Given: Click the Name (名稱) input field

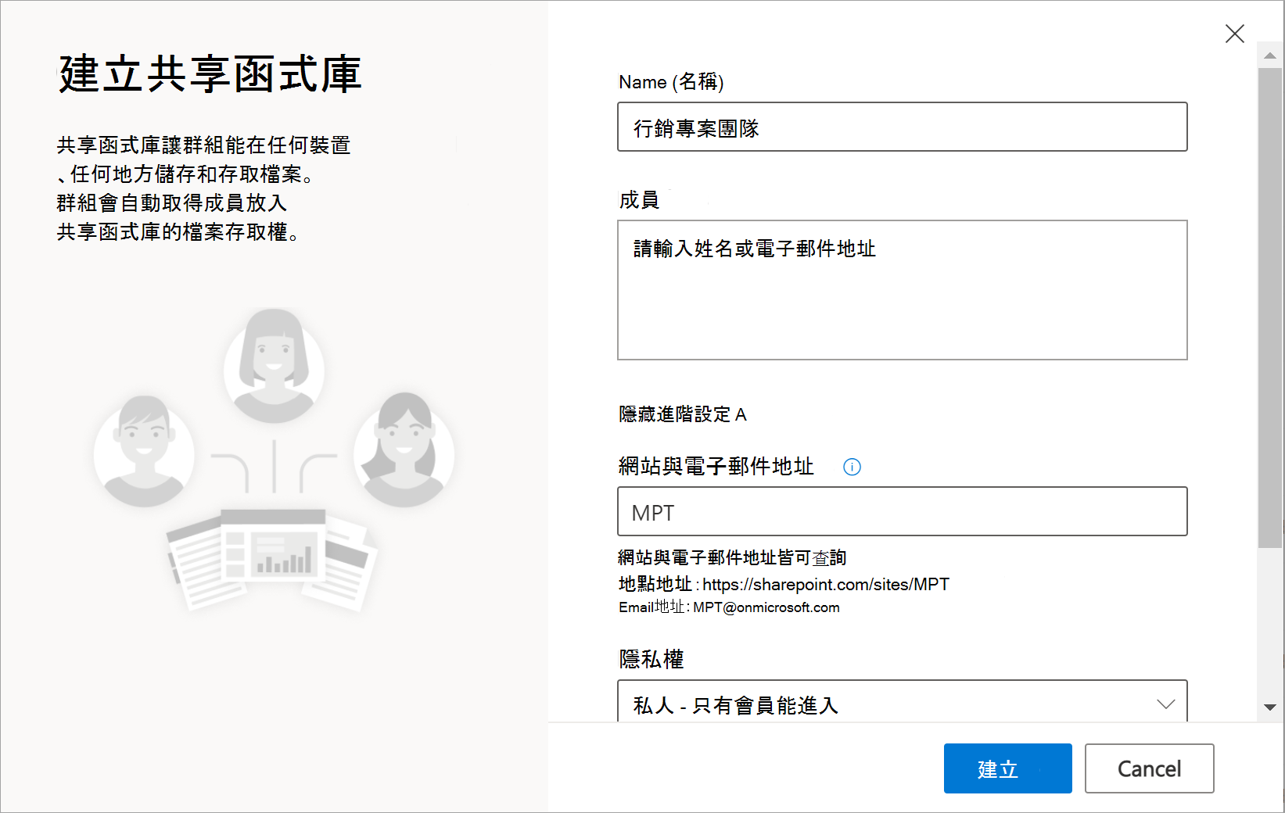Looking at the screenshot, I should click(x=902, y=127).
